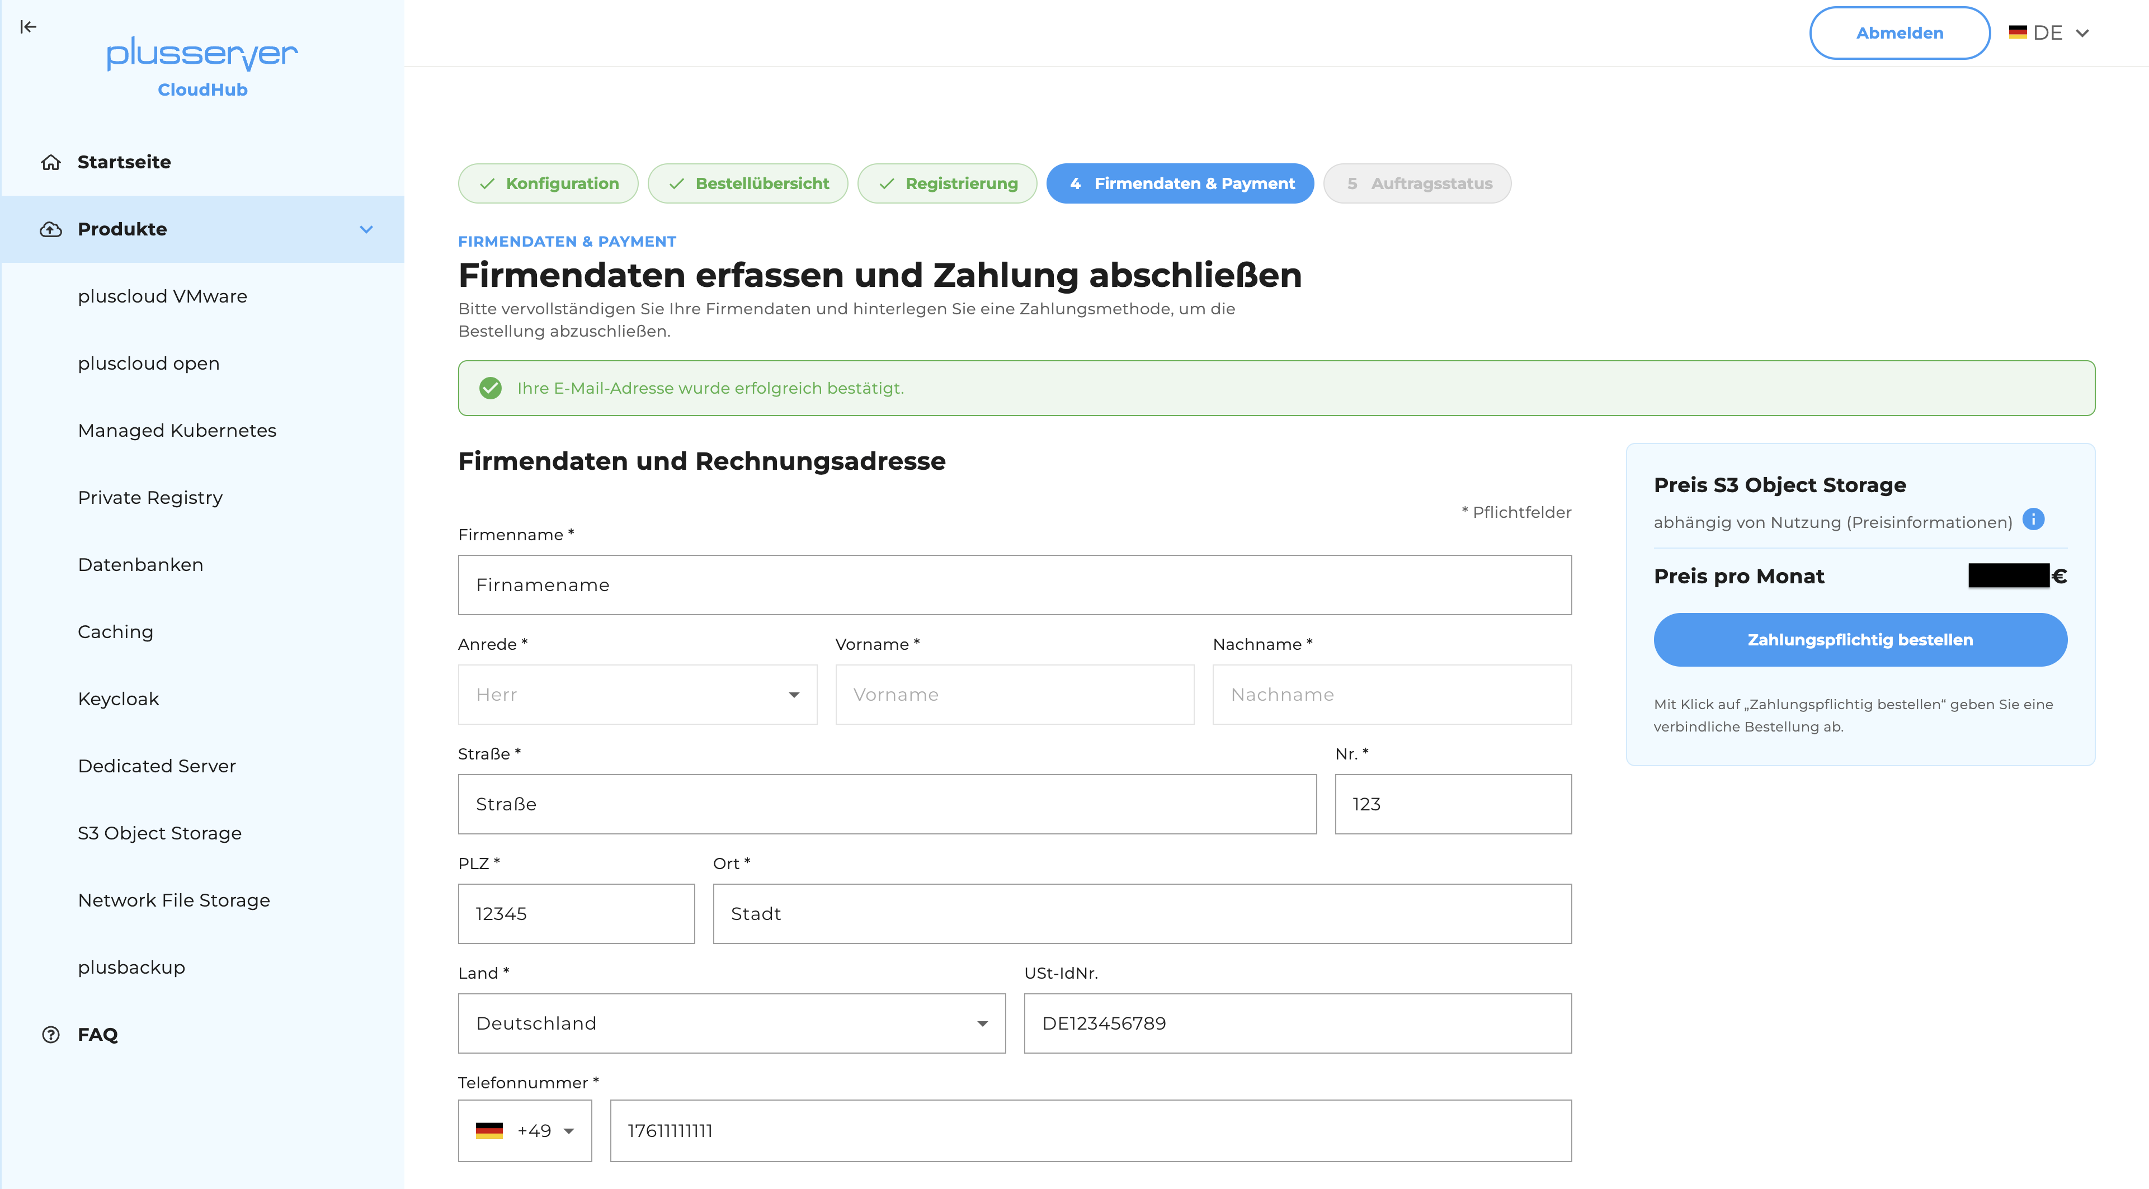Click the Straße input field

(x=887, y=804)
